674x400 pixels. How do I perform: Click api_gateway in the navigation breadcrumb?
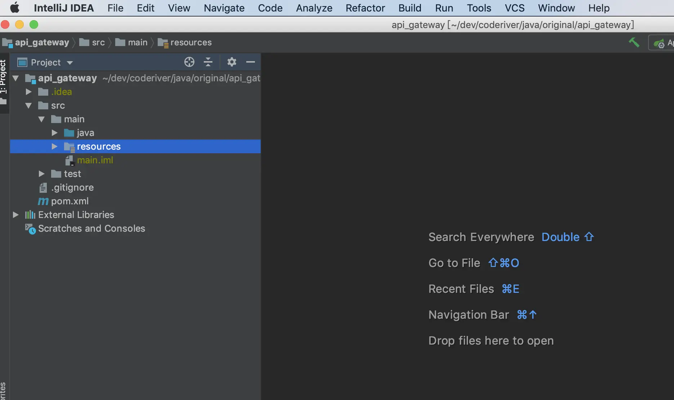[x=36, y=42]
